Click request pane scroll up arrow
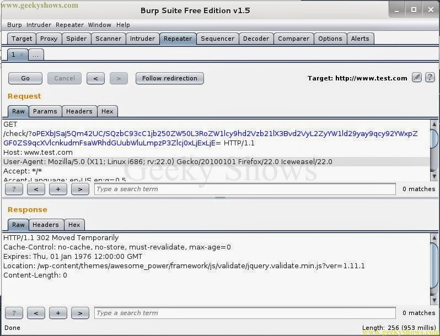 434,124
